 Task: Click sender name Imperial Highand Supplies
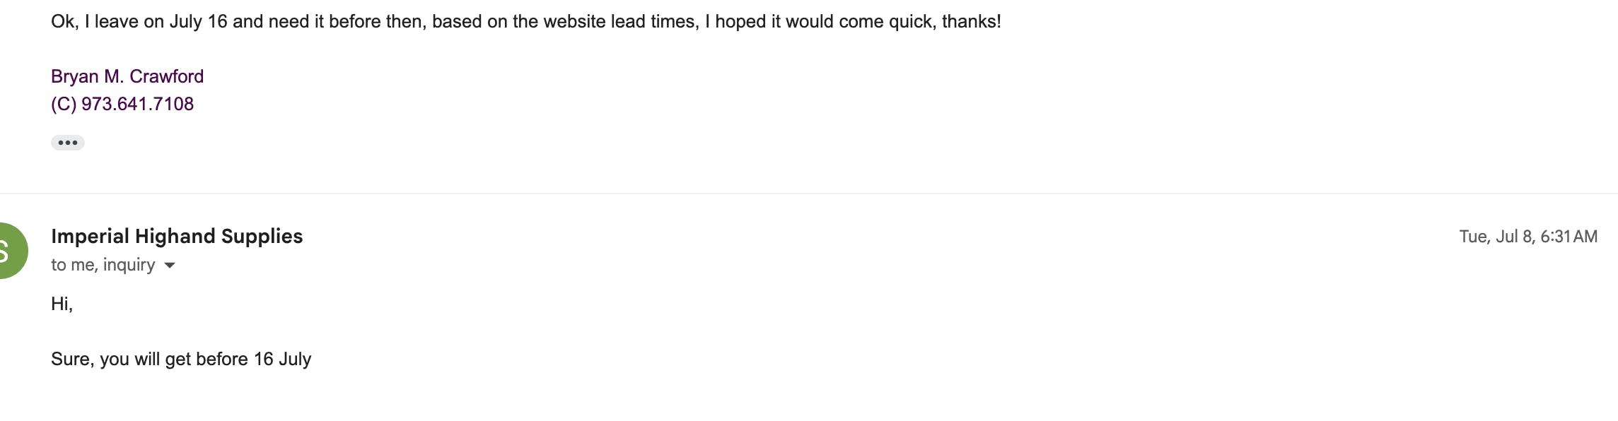point(177,236)
